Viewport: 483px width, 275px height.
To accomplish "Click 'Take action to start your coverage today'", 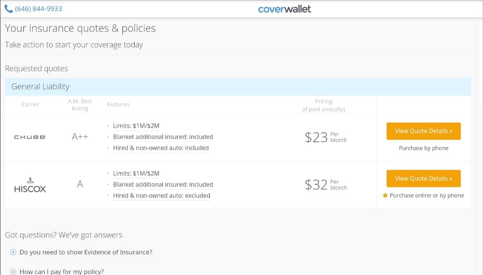I will pyautogui.click(x=74, y=45).
